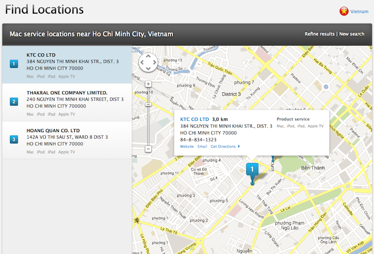
Task: Start a New search
Action: point(352,34)
